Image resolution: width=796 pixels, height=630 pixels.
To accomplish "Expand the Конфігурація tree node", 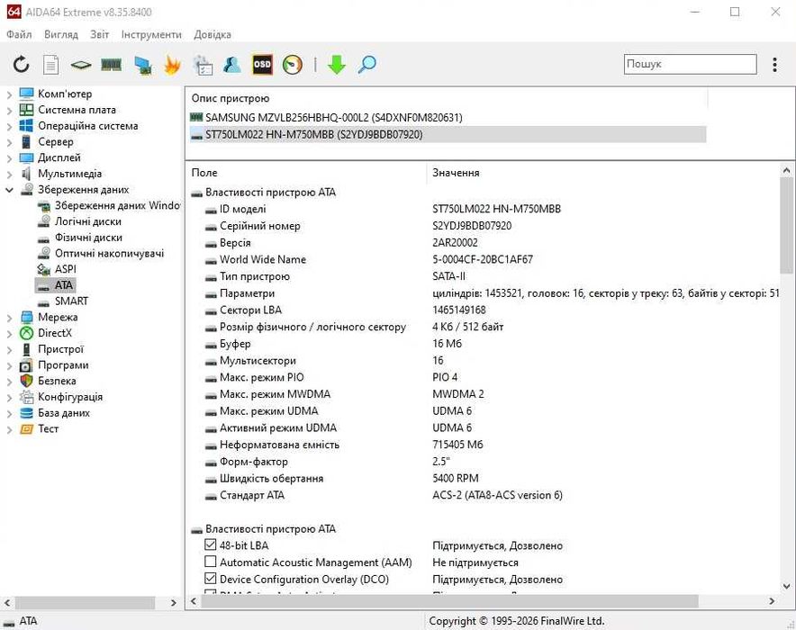I will 9,397.
